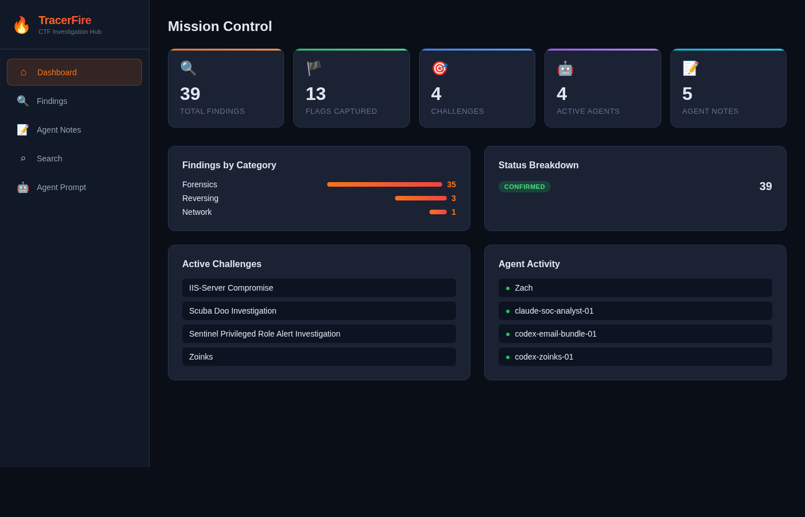Click the magnifying glass icon next to Findings
The image size is (805, 517).
(23, 101)
